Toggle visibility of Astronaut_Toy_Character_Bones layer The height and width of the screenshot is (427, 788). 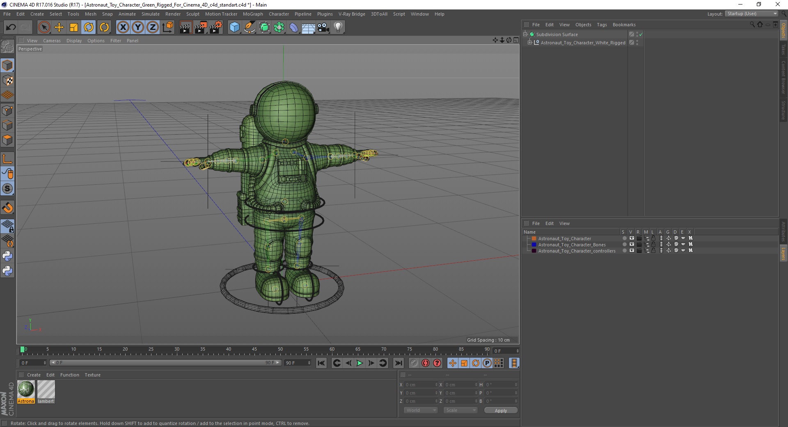tap(632, 244)
